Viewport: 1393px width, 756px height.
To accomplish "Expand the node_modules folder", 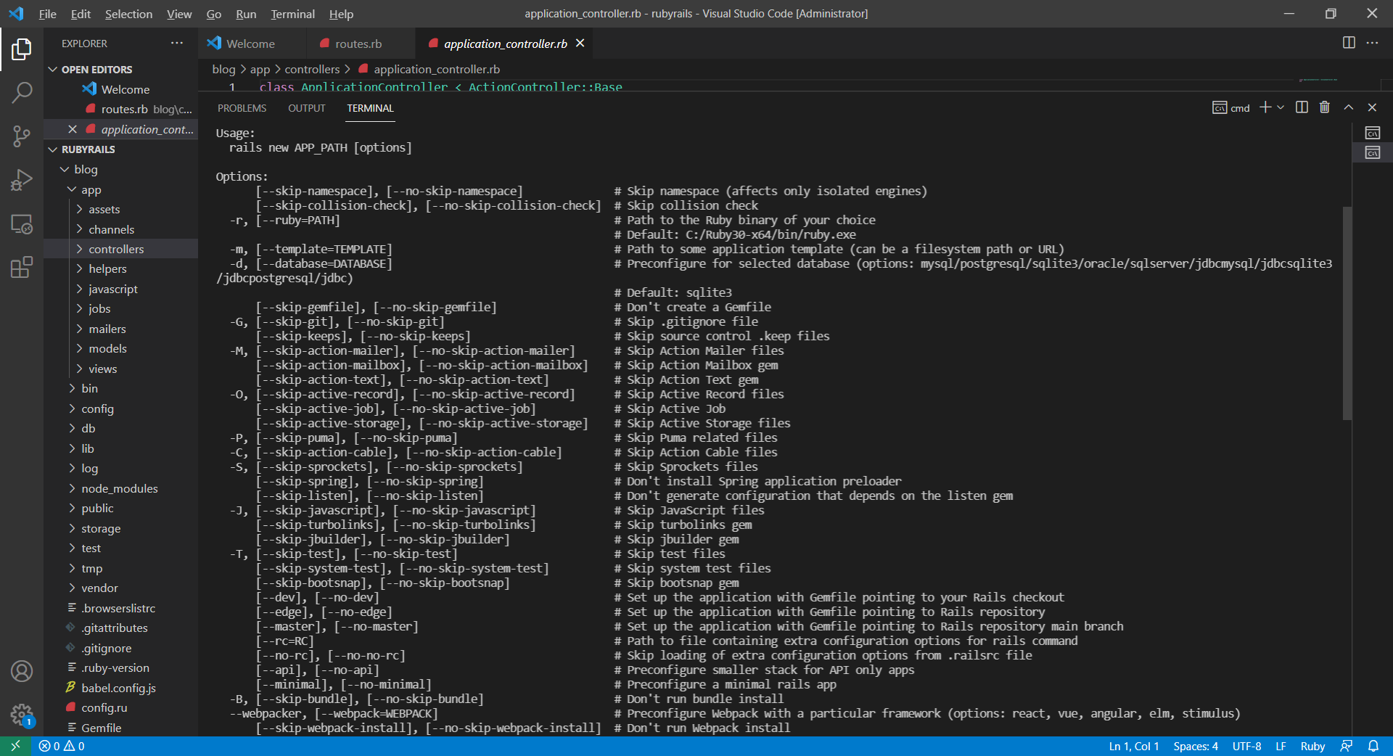I will [120, 488].
